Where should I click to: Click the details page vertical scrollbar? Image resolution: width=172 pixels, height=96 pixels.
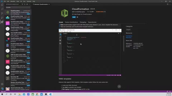pyautogui.click(x=124, y=43)
